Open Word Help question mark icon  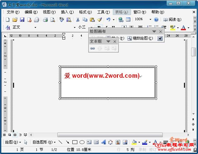click(x=156, y=20)
